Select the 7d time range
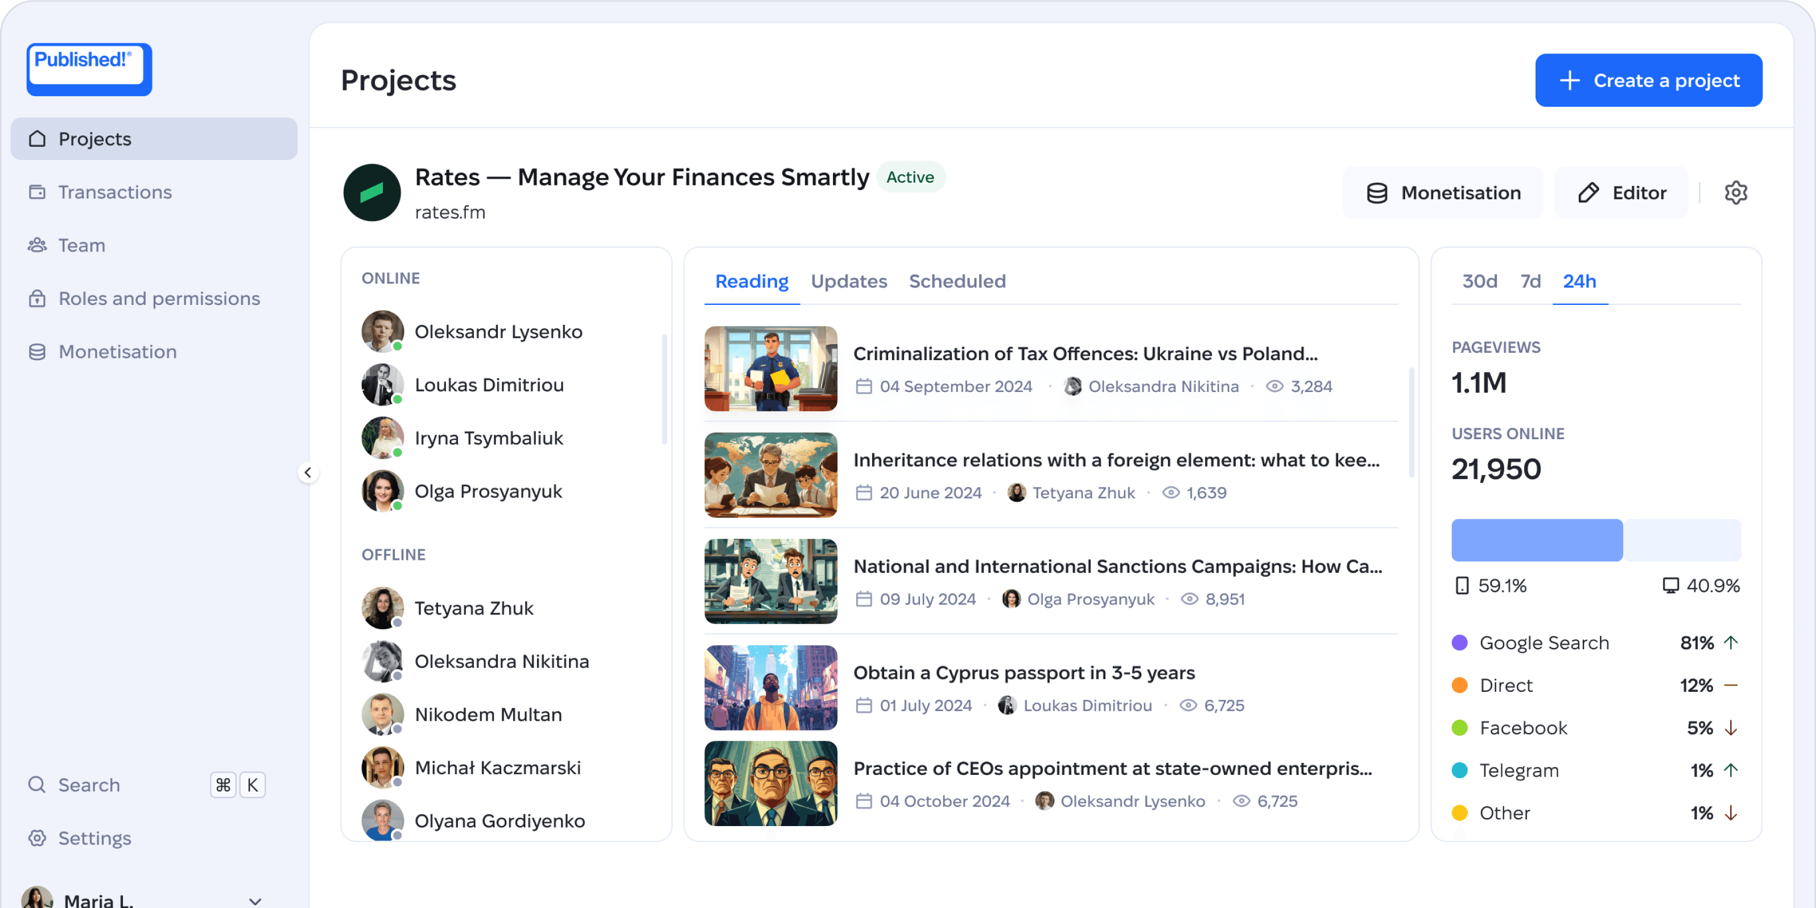 [1530, 281]
